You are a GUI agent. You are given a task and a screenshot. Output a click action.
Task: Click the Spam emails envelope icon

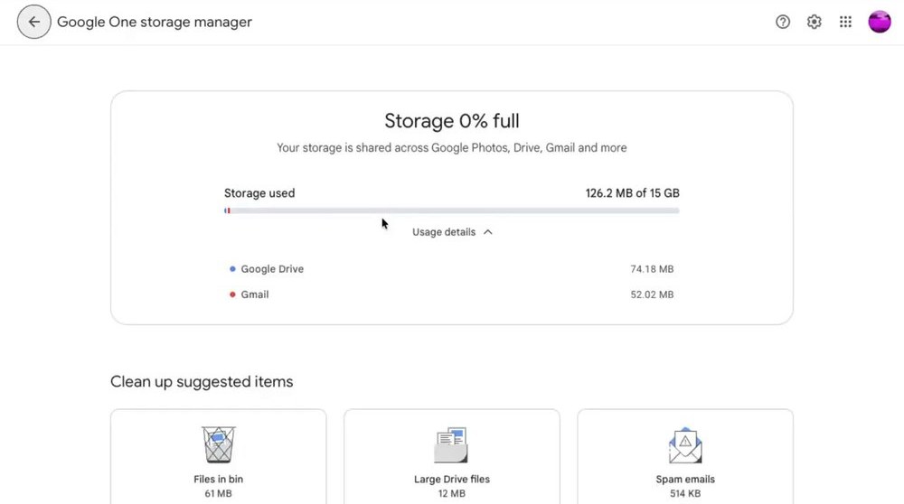[x=685, y=444]
